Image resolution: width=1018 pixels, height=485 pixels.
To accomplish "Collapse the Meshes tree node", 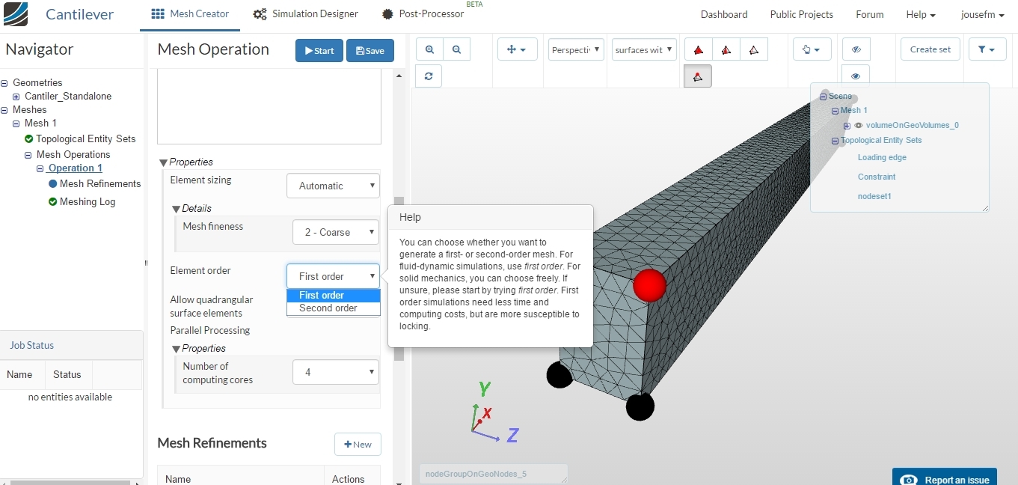I will coord(4,110).
